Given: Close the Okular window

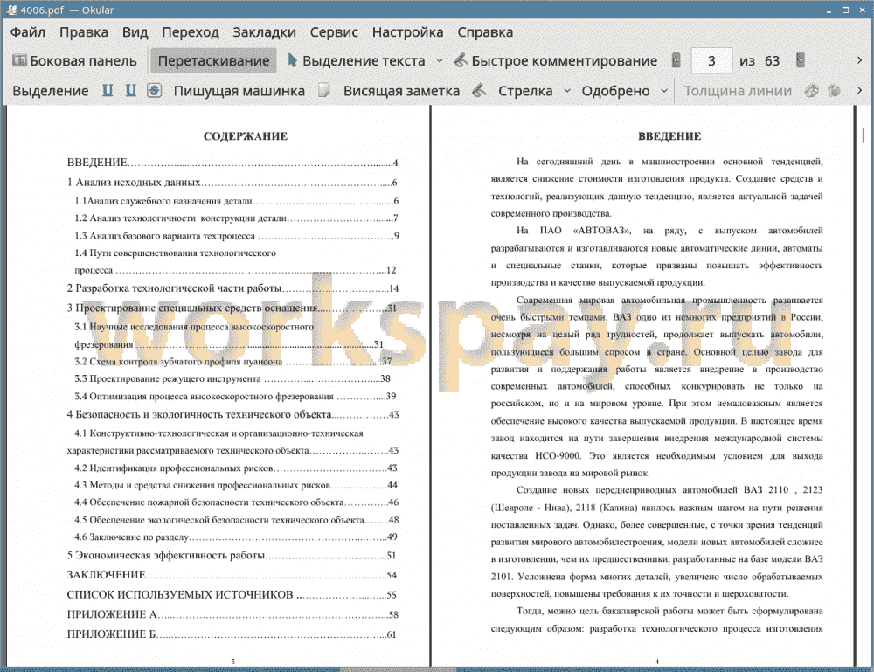Looking at the screenshot, I should (x=862, y=10).
